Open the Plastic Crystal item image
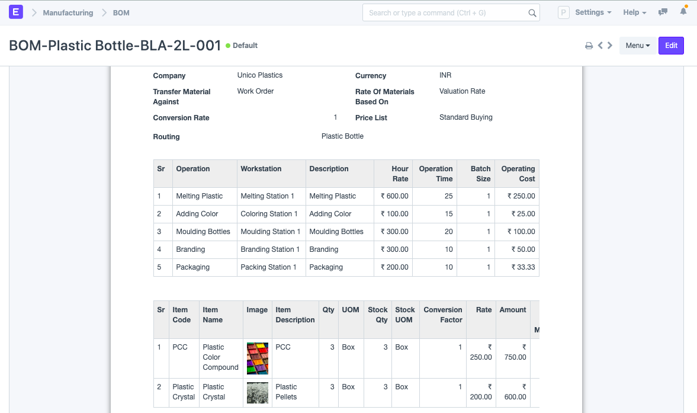Screen dimensions: 697x413 tap(257, 392)
